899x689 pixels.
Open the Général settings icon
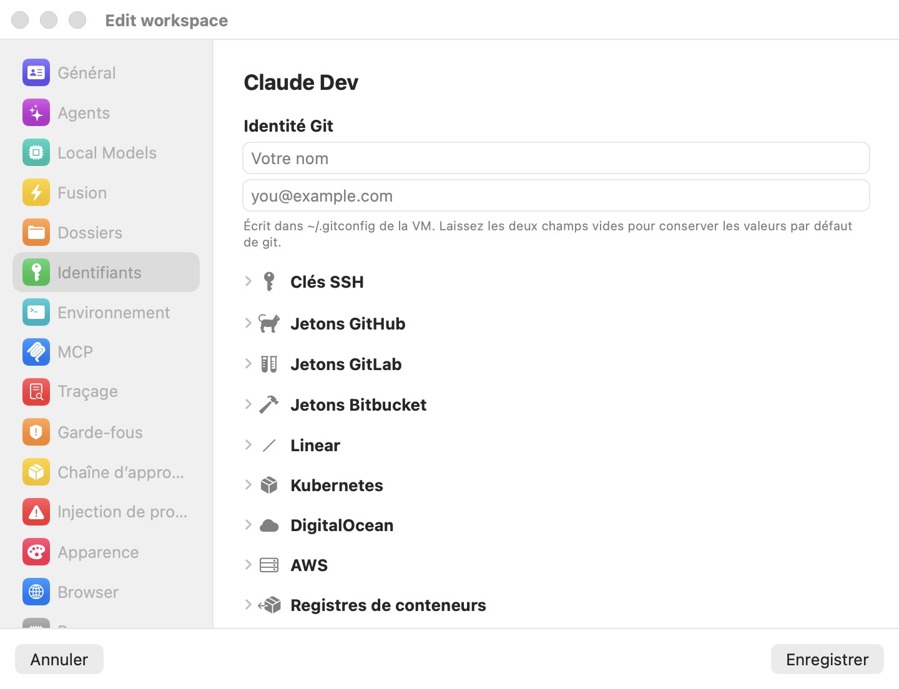tap(36, 72)
